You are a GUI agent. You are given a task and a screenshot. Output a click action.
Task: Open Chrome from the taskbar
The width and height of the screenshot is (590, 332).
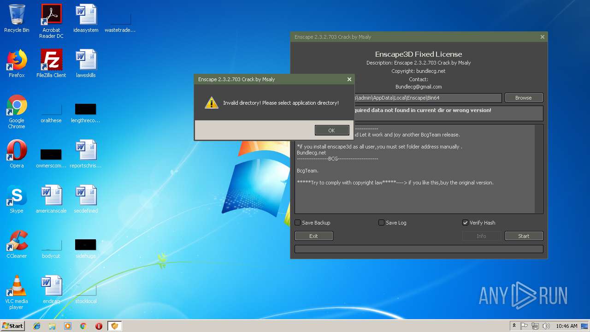click(x=83, y=326)
